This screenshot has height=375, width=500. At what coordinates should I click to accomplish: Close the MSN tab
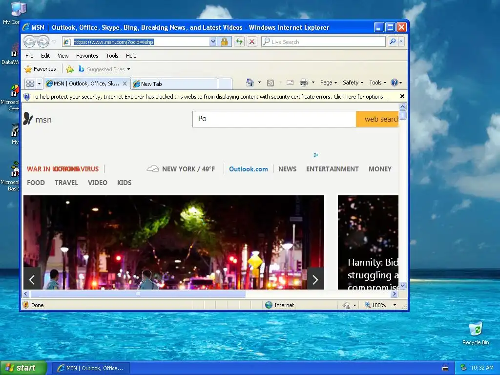[x=125, y=83]
